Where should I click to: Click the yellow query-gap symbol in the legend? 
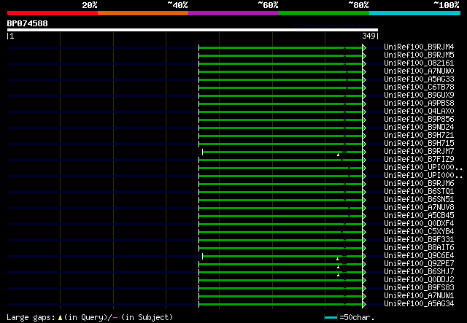click(x=60, y=318)
